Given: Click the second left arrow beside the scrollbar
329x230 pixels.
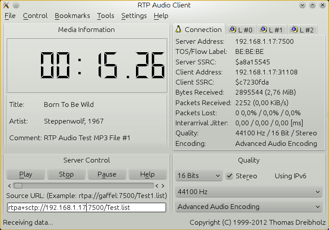Looking at the screenshot, I should coord(157,186).
